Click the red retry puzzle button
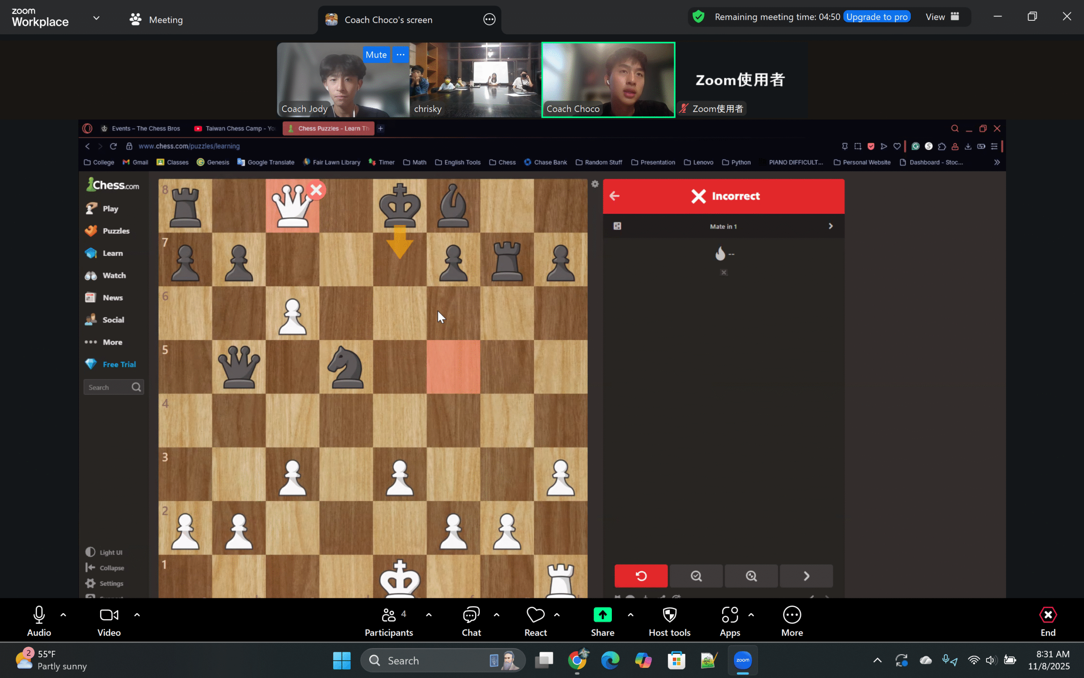 pos(641,576)
